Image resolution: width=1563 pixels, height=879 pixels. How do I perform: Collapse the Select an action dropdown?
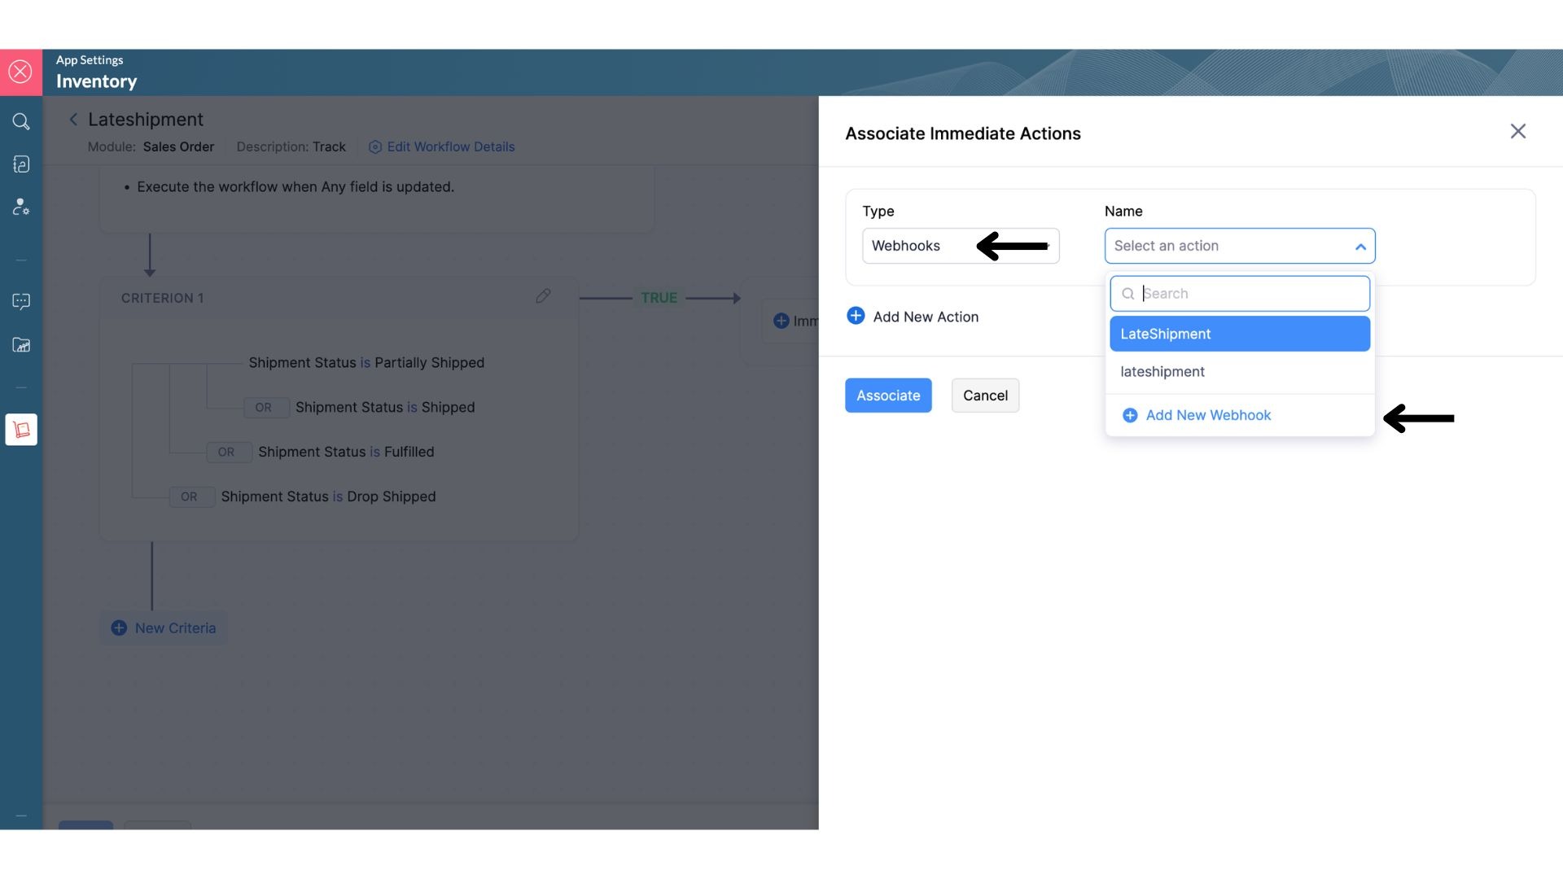[x=1359, y=247]
